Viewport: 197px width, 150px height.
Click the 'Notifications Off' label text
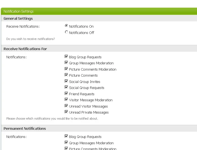point(82,33)
